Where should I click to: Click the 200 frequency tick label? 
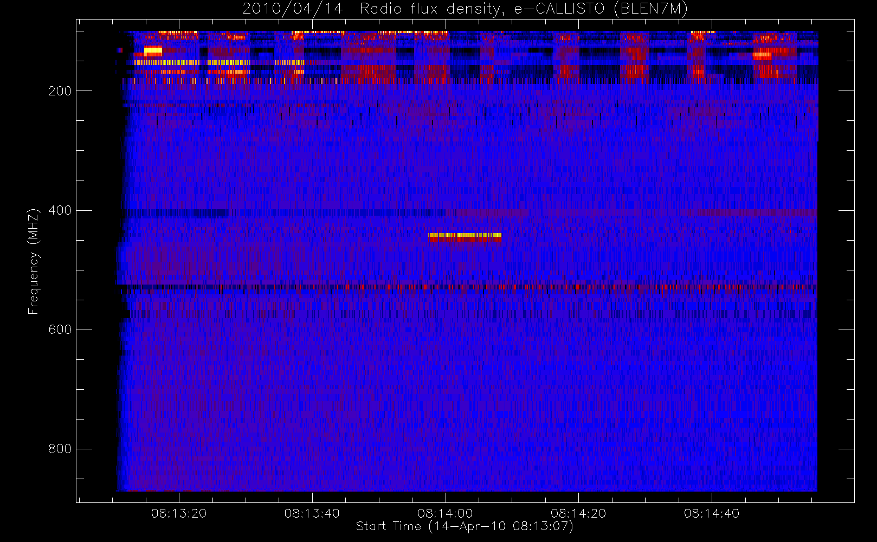[x=60, y=91]
